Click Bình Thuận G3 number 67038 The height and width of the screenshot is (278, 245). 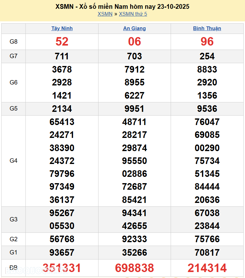(207, 213)
